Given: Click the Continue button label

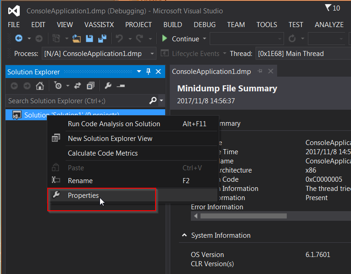Looking at the screenshot, I should coord(185,39).
